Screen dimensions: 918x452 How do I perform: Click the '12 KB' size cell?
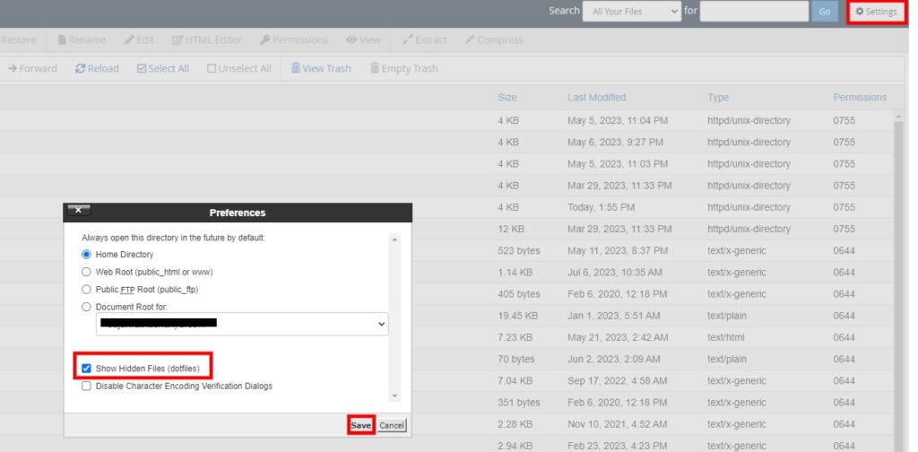[511, 229]
